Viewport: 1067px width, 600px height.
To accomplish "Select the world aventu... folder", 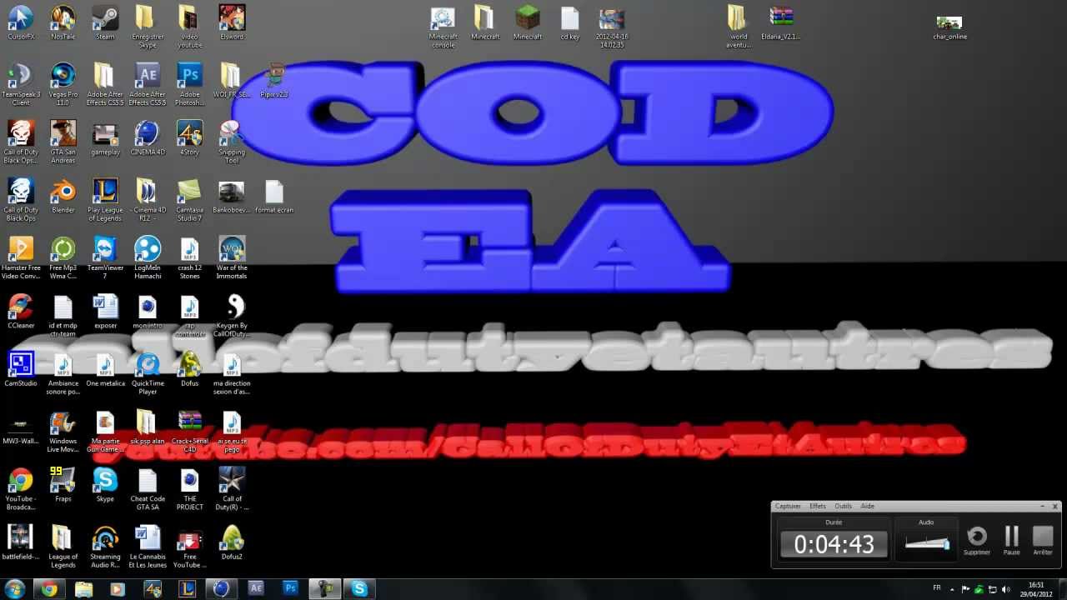I will pyautogui.click(x=739, y=27).
